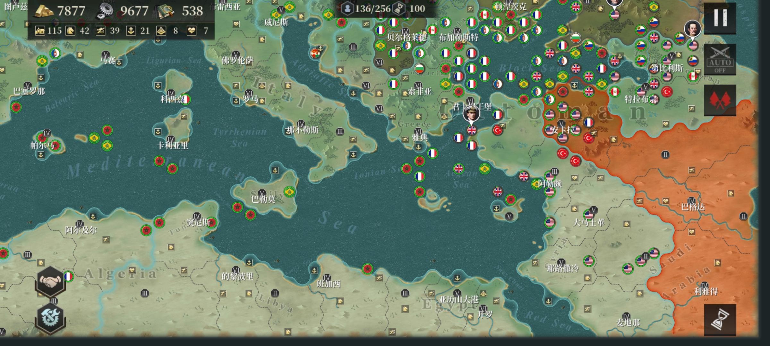Screen dimensions: 770x346
Task: Tap the anchor port icon above 亚历山大港
Action: tap(457, 278)
